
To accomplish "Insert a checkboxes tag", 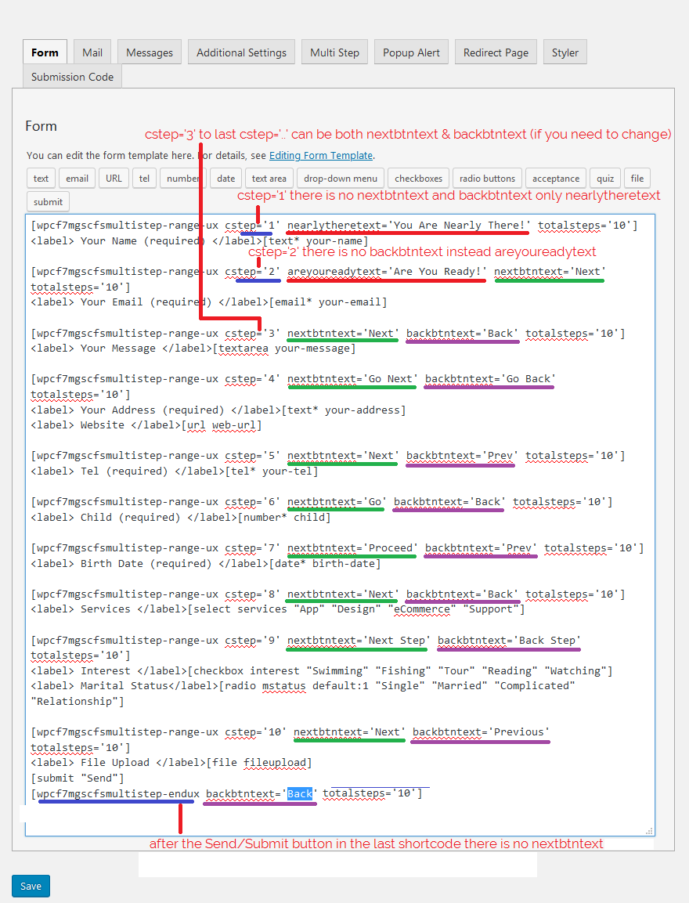I will pyautogui.click(x=419, y=179).
